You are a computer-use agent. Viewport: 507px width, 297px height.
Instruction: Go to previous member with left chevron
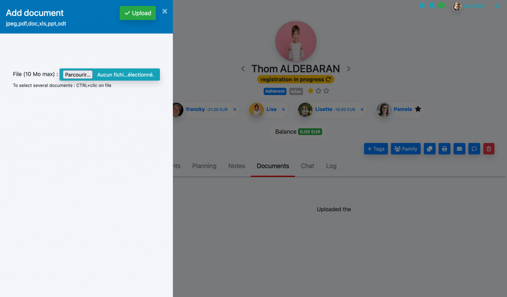pos(243,69)
